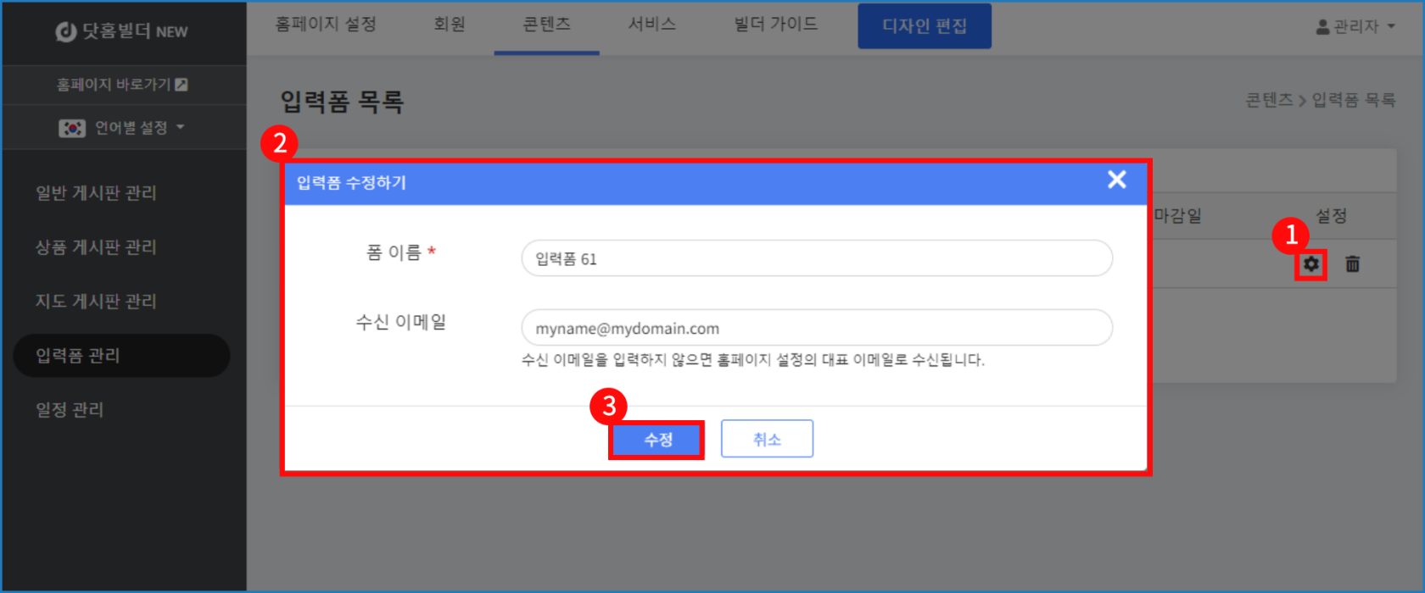Click the 디자인 편집 button
Viewport: 1425px width, 593px height.
pos(924,26)
